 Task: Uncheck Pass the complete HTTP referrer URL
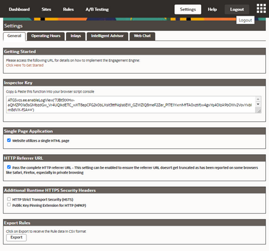(9, 167)
